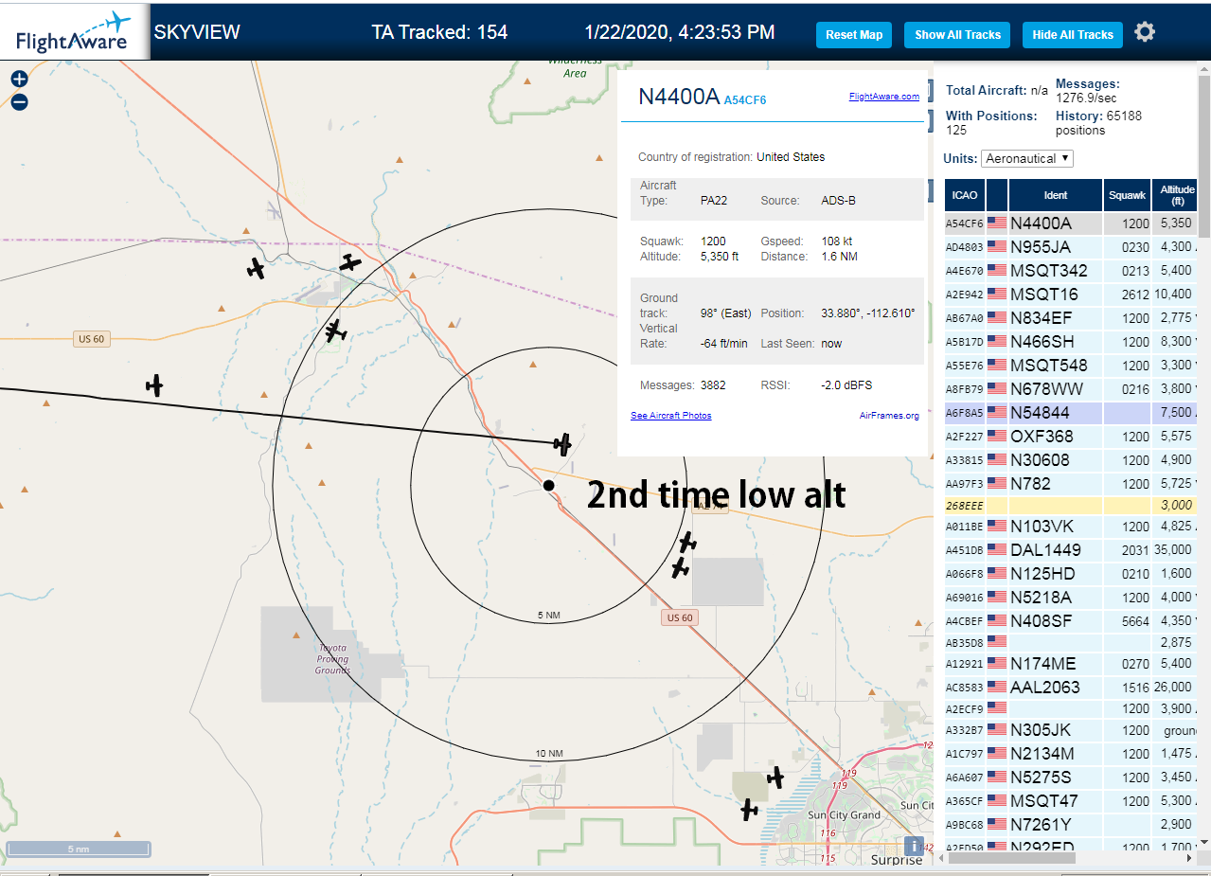Click the FlightAware logo
Screen dimensions: 1211x876
(74, 31)
